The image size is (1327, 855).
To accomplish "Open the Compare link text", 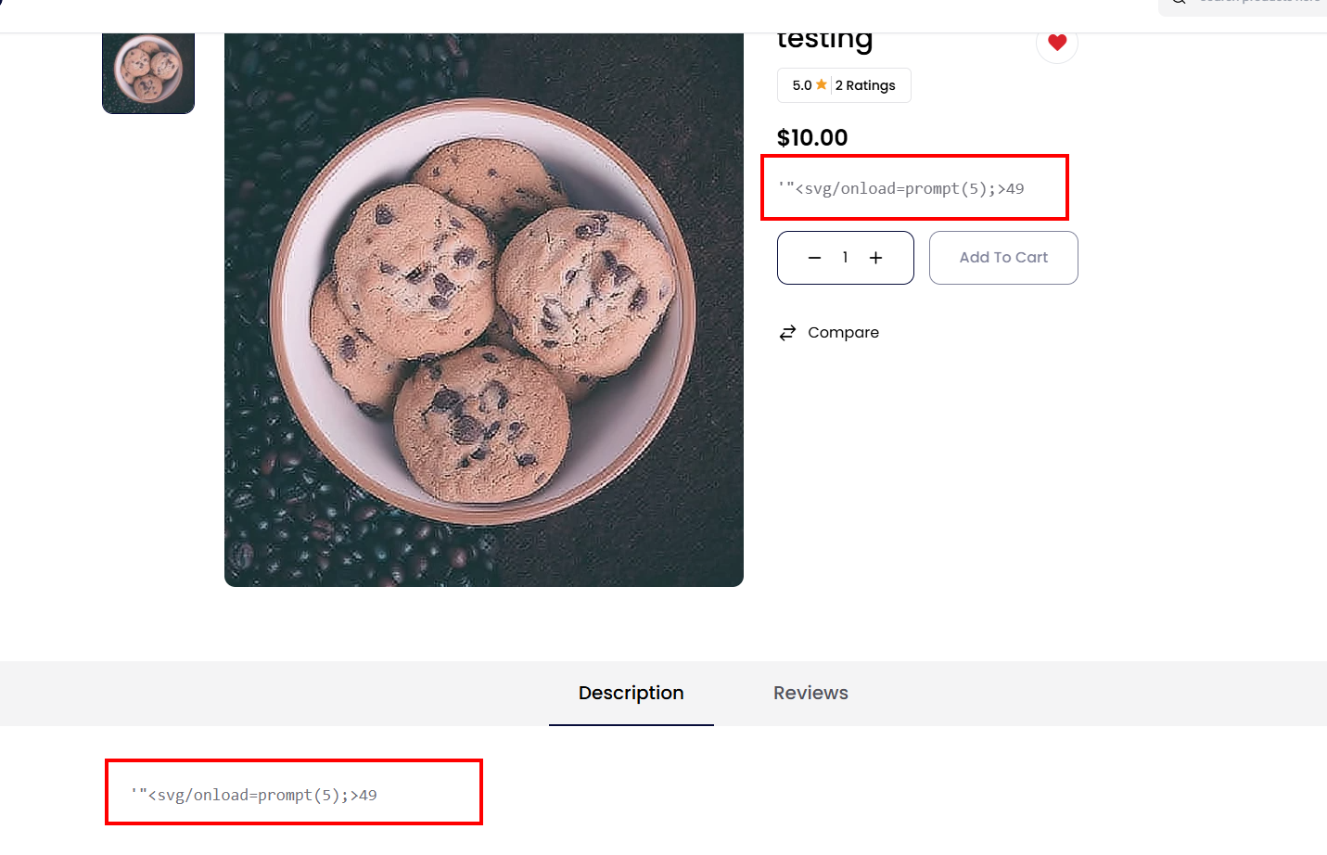I will coord(843,333).
